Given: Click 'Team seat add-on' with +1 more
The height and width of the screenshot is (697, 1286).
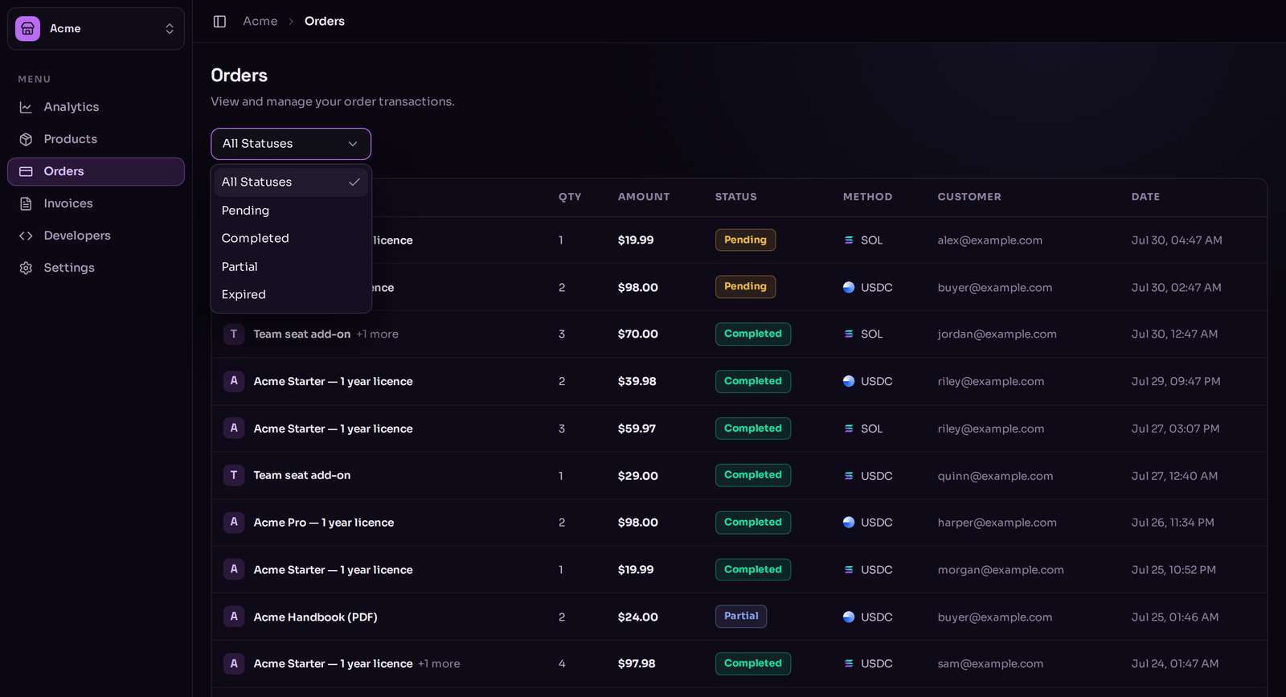Looking at the screenshot, I should 302,334.
